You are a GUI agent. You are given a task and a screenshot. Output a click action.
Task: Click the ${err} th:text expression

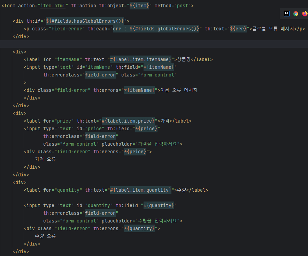238,29
